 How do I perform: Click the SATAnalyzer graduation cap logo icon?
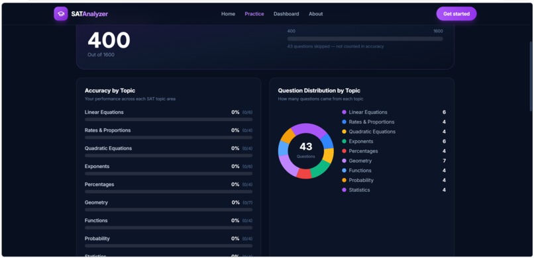[61, 14]
